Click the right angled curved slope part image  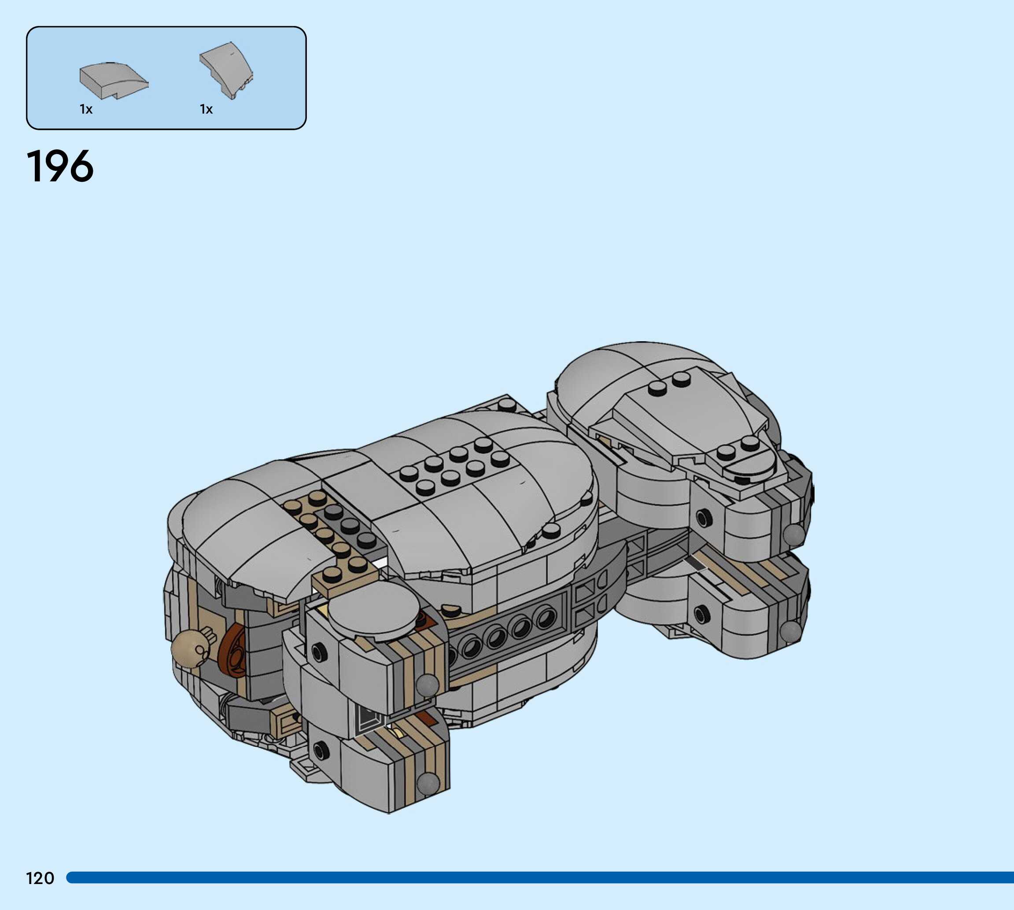[x=226, y=70]
